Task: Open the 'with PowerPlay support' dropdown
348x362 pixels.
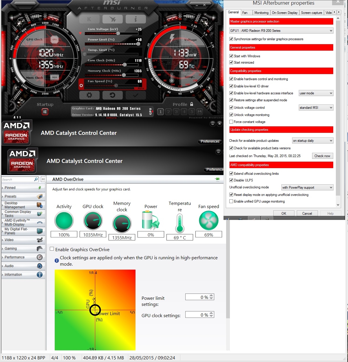Action: click(307, 188)
